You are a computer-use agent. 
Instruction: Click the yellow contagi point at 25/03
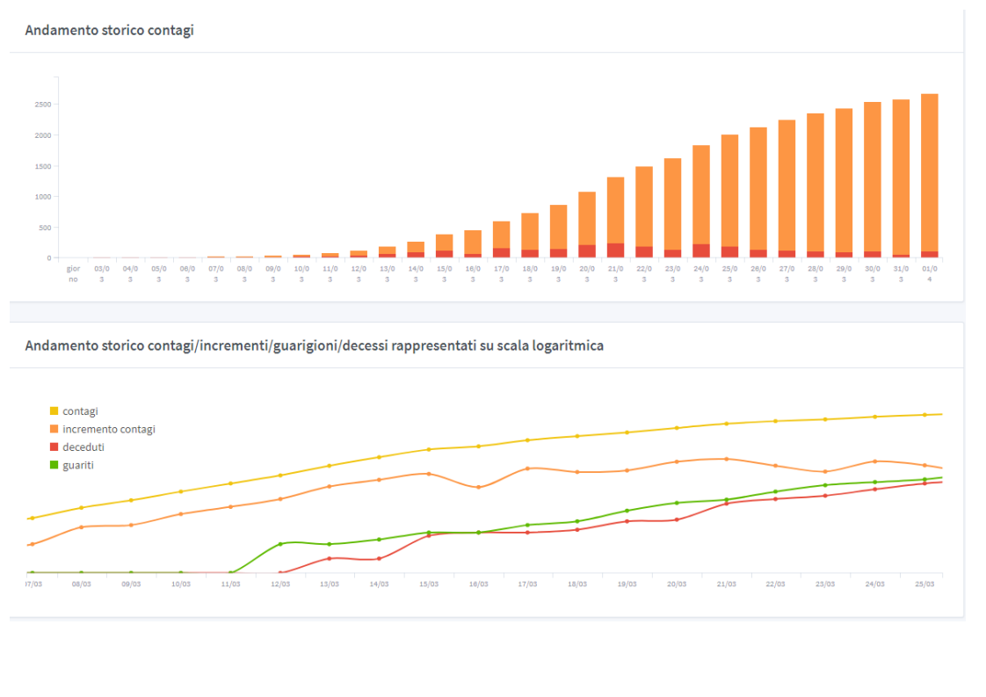coord(924,415)
